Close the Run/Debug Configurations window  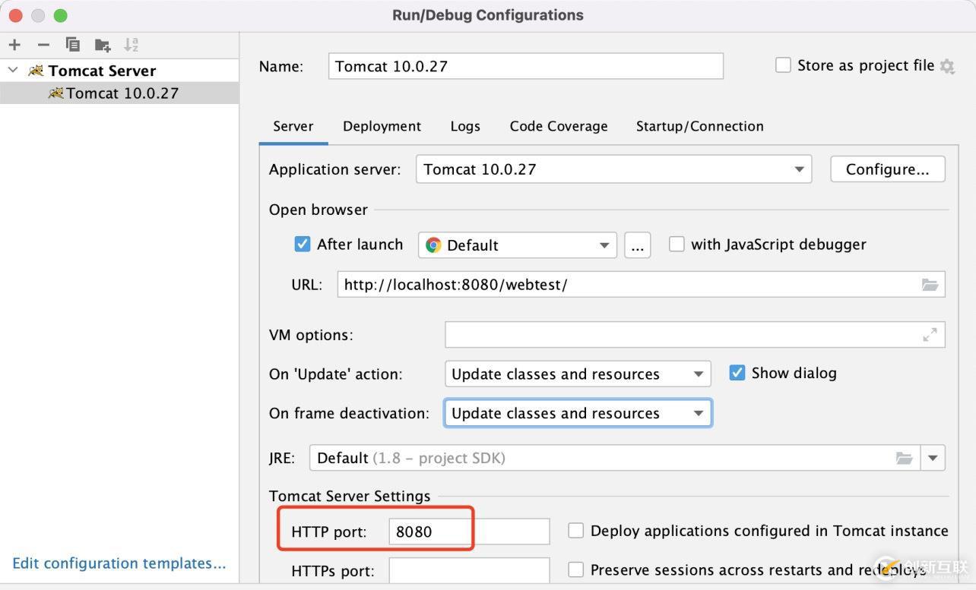[15, 15]
